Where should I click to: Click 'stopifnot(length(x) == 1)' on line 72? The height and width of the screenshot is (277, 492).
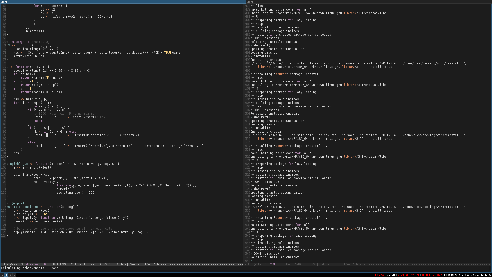coord(36,49)
